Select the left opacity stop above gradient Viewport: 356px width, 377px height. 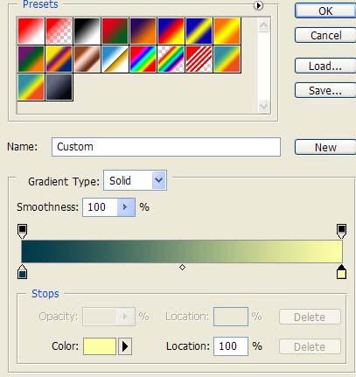click(x=23, y=232)
